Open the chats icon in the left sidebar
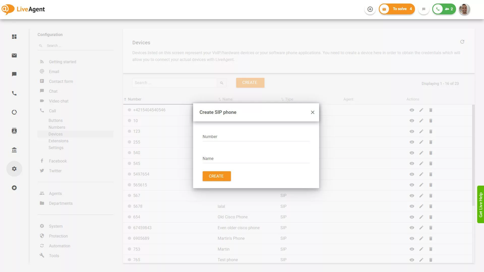 pos(14,74)
